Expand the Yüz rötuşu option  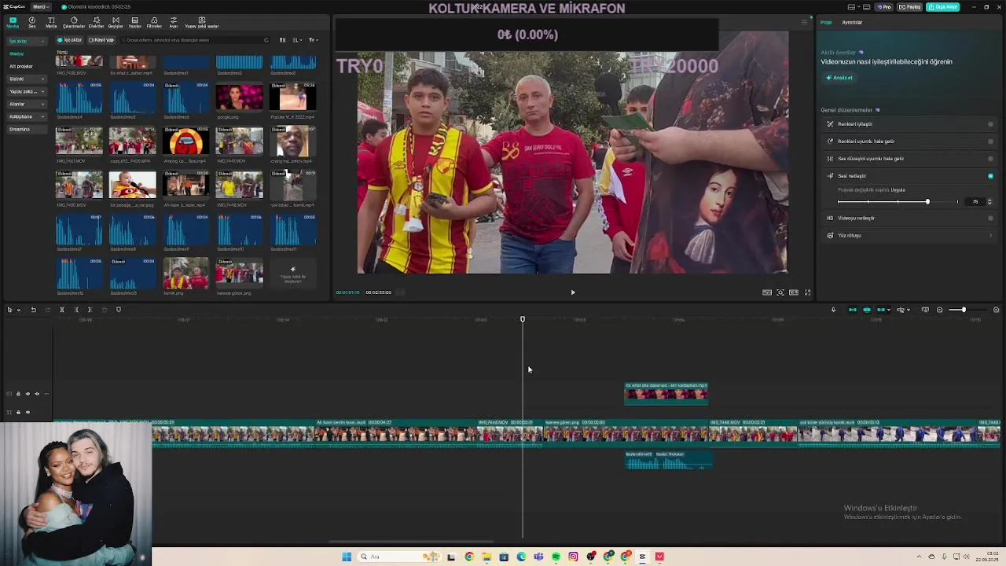pos(990,236)
